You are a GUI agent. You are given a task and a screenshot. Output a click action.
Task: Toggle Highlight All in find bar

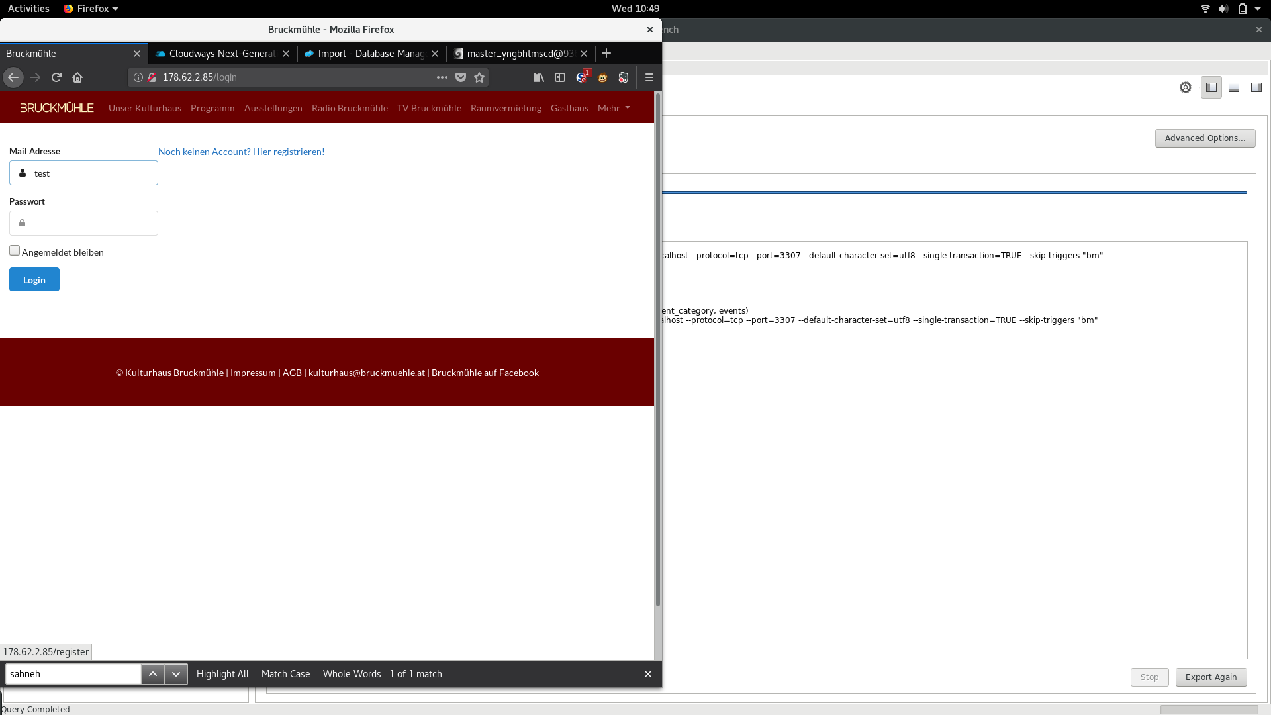pyautogui.click(x=222, y=674)
